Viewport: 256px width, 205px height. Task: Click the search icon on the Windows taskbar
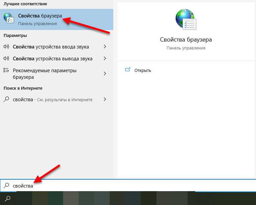8,198
